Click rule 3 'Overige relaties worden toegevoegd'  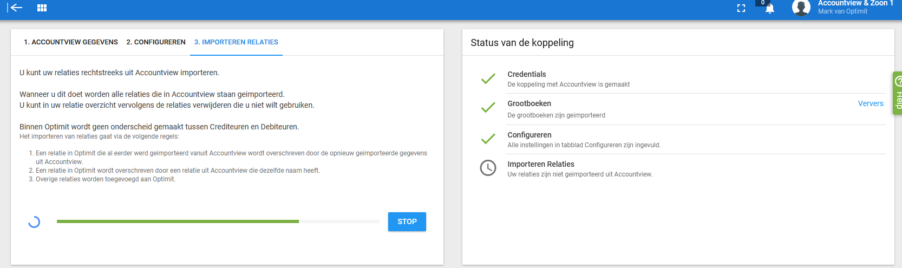point(106,179)
